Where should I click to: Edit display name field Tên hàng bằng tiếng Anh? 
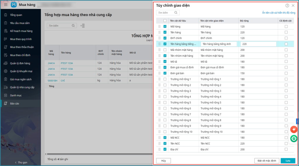[219, 44]
